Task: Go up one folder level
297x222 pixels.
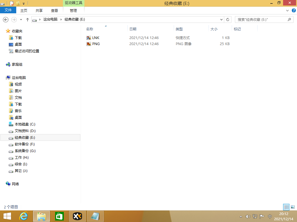Action: (x=28, y=19)
